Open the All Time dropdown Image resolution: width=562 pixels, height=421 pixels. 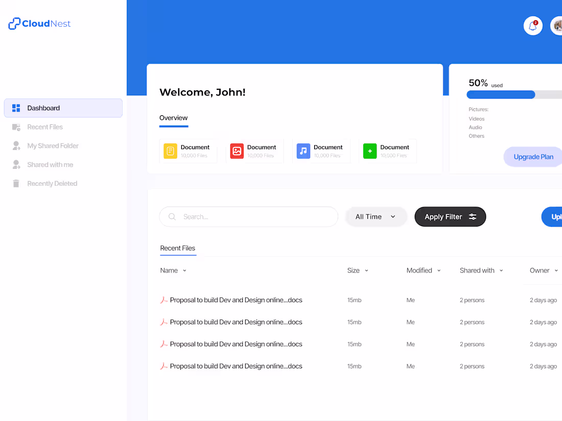376,216
